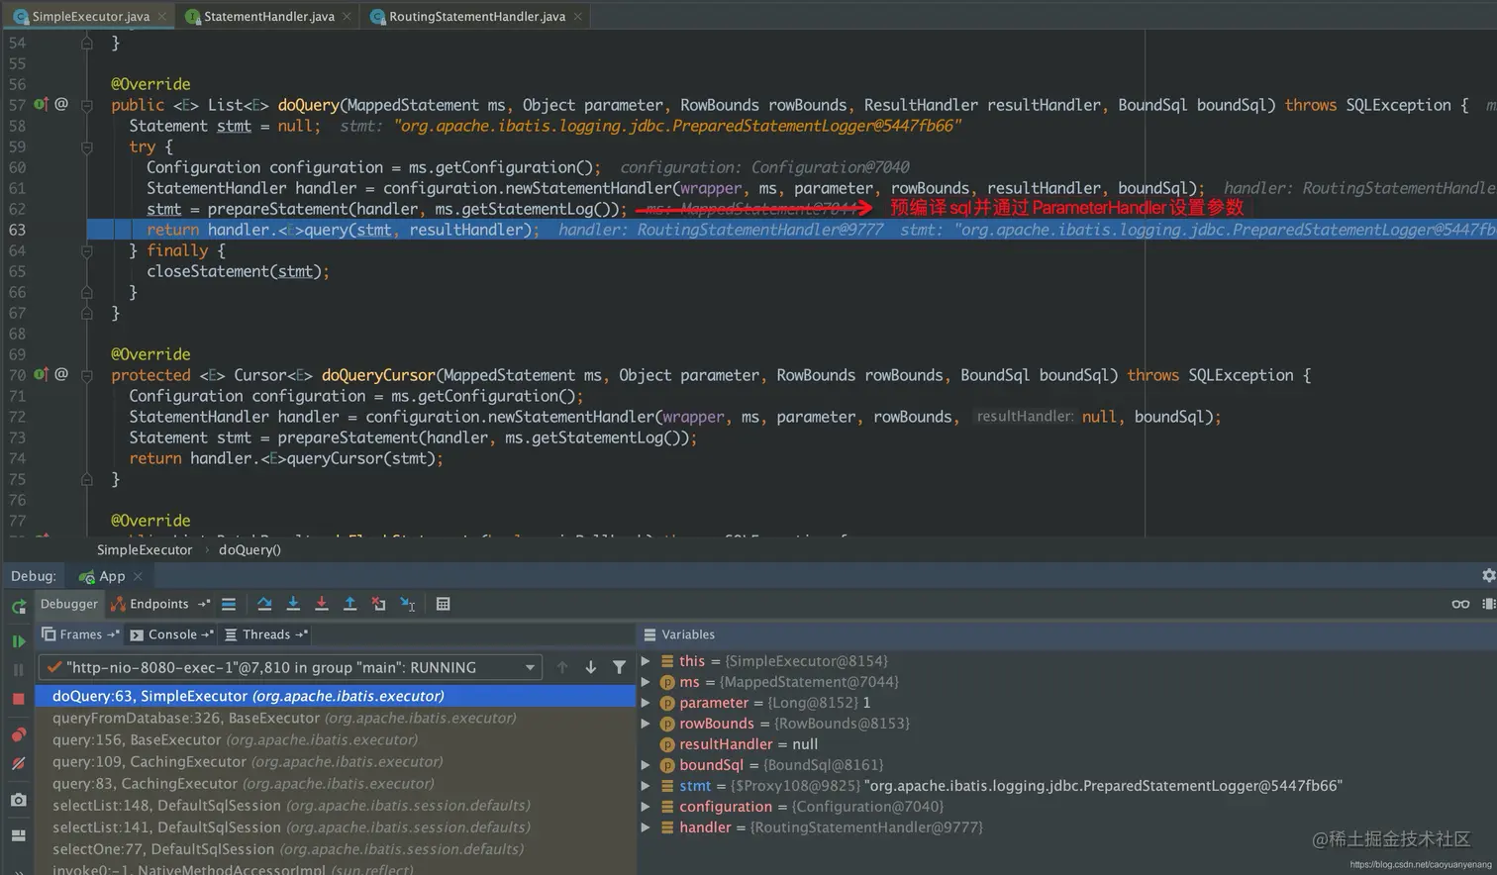Image resolution: width=1497 pixels, height=875 pixels.
Task: Open the Endpoints tab
Action: (x=158, y=604)
